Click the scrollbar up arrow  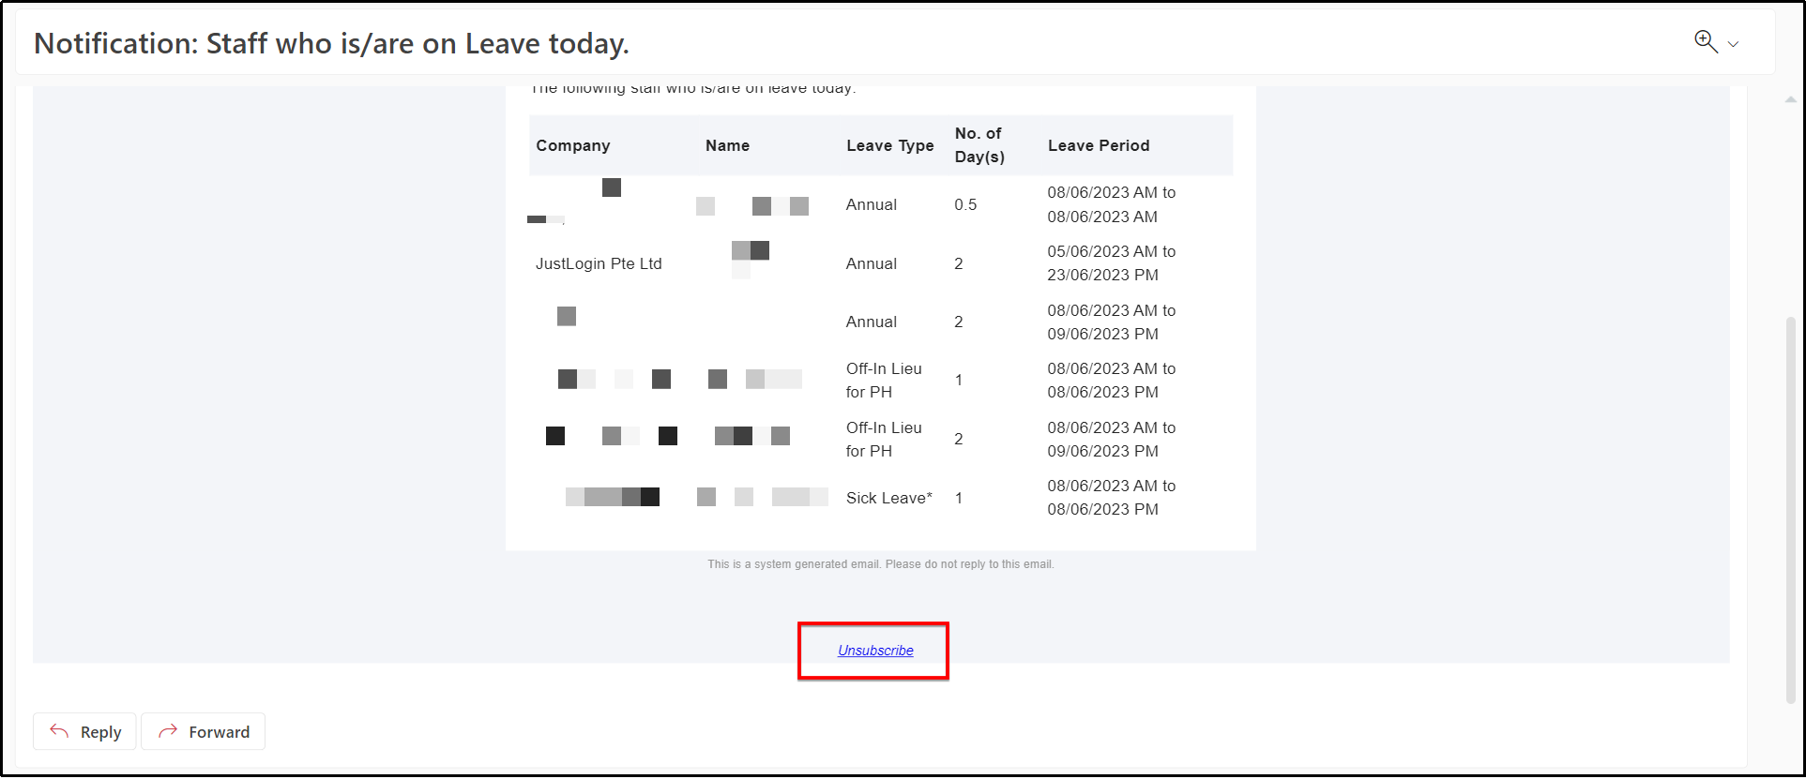(x=1790, y=98)
